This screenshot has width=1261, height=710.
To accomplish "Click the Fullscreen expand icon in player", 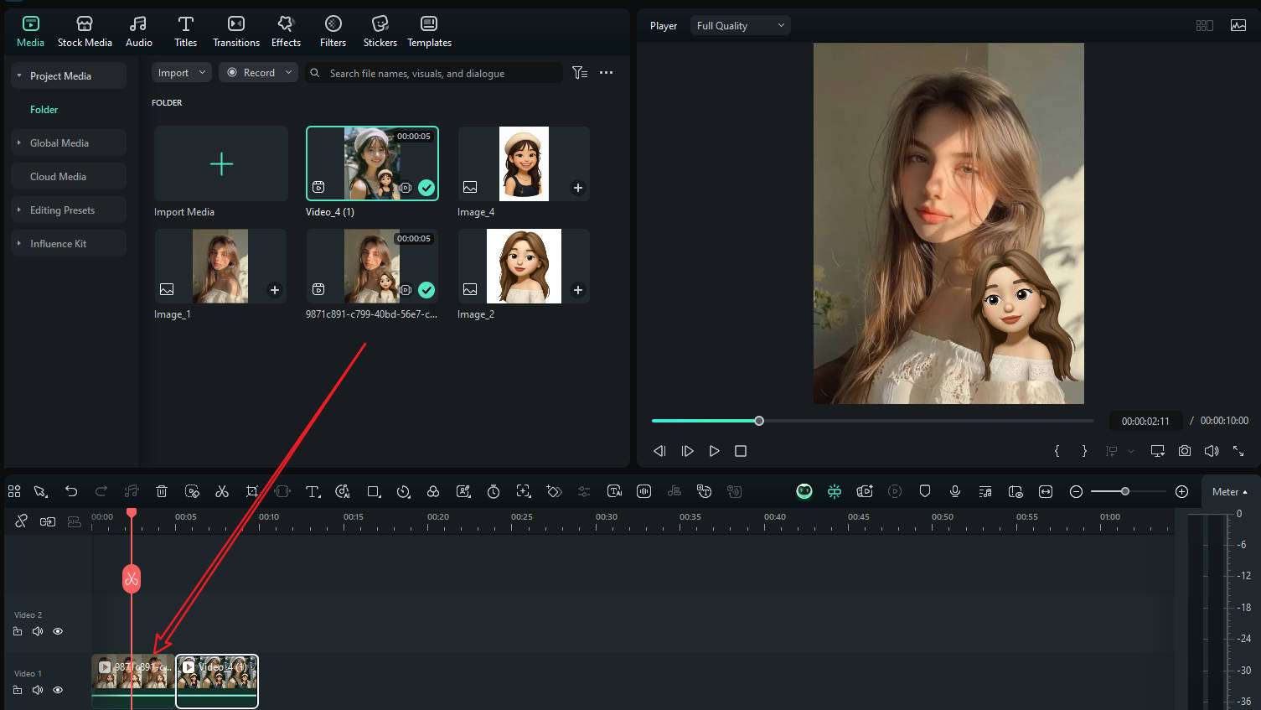I will point(1238,451).
